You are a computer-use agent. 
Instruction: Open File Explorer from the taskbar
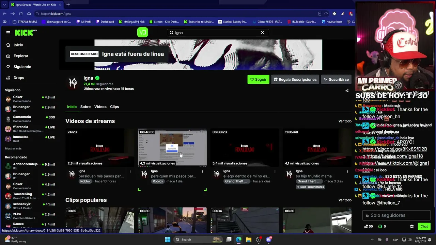(x=249, y=240)
